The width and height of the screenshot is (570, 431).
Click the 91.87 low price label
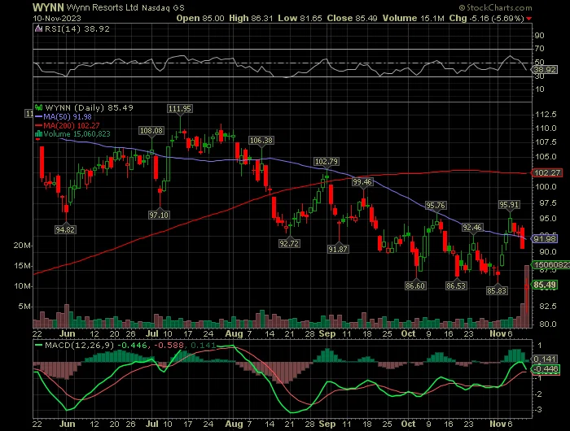tap(338, 249)
